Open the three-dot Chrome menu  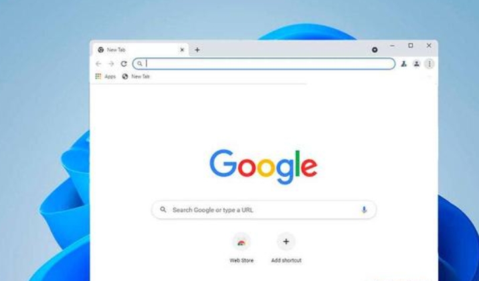click(x=429, y=63)
